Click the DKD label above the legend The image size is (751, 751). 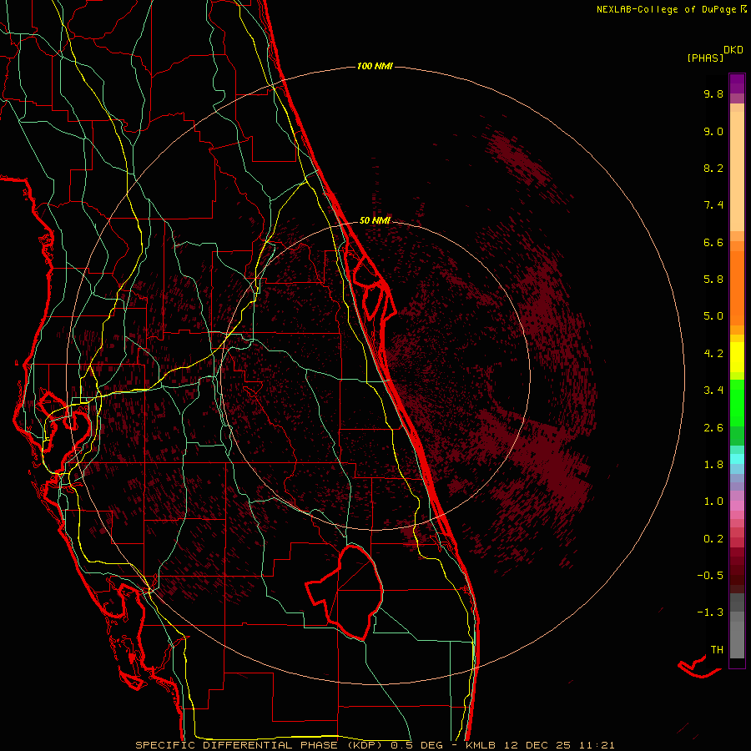(733, 50)
